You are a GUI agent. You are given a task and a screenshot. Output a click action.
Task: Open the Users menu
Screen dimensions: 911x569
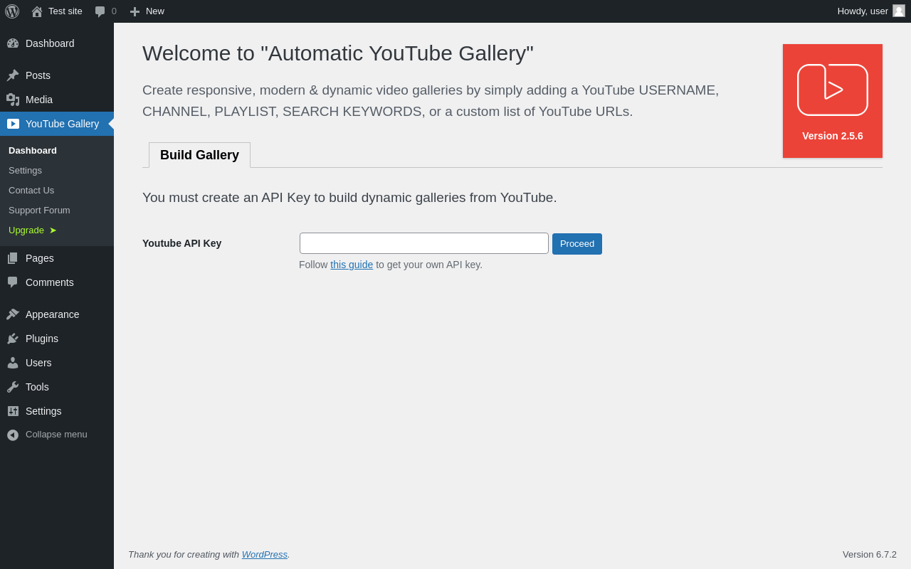(x=57, y=363)
